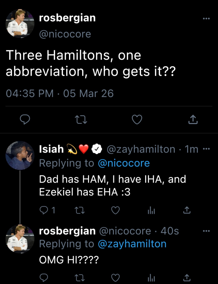Open more options on OMG HI reply

[x=207, y=231]
